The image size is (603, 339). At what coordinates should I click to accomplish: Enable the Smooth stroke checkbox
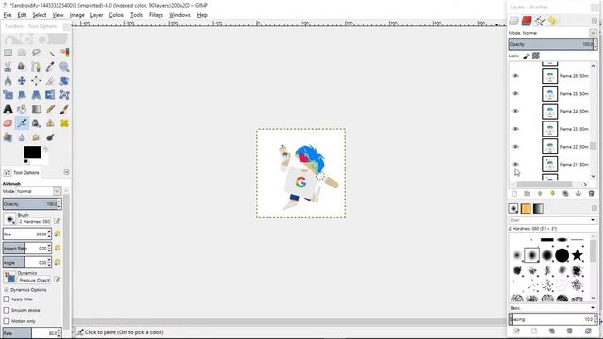tap(7, 310)
